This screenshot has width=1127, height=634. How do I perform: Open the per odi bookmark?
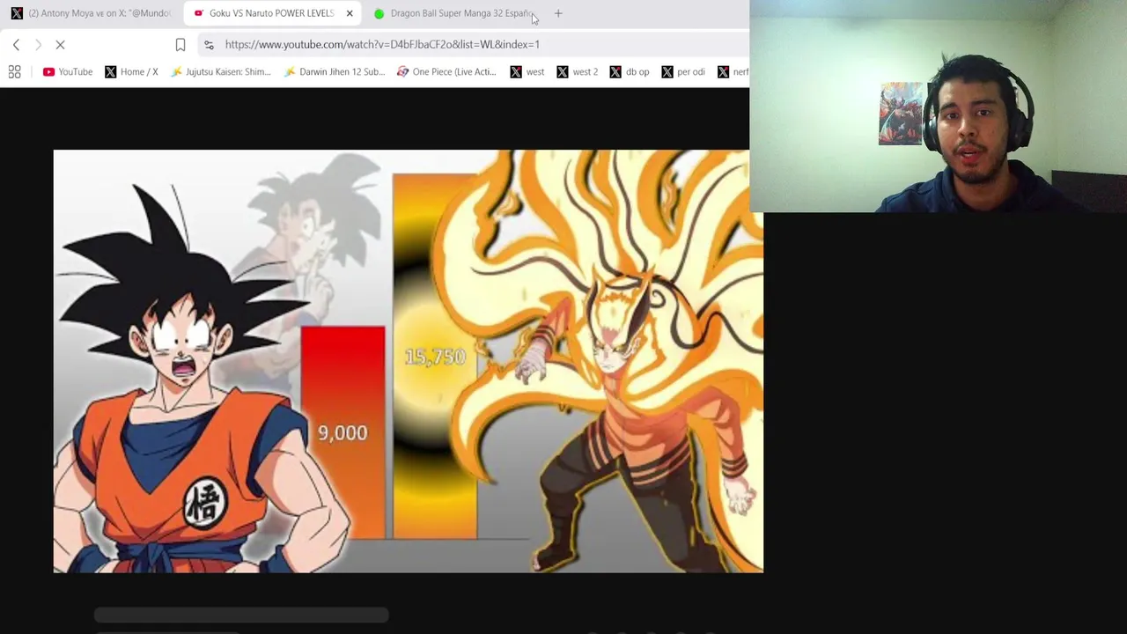683,71
